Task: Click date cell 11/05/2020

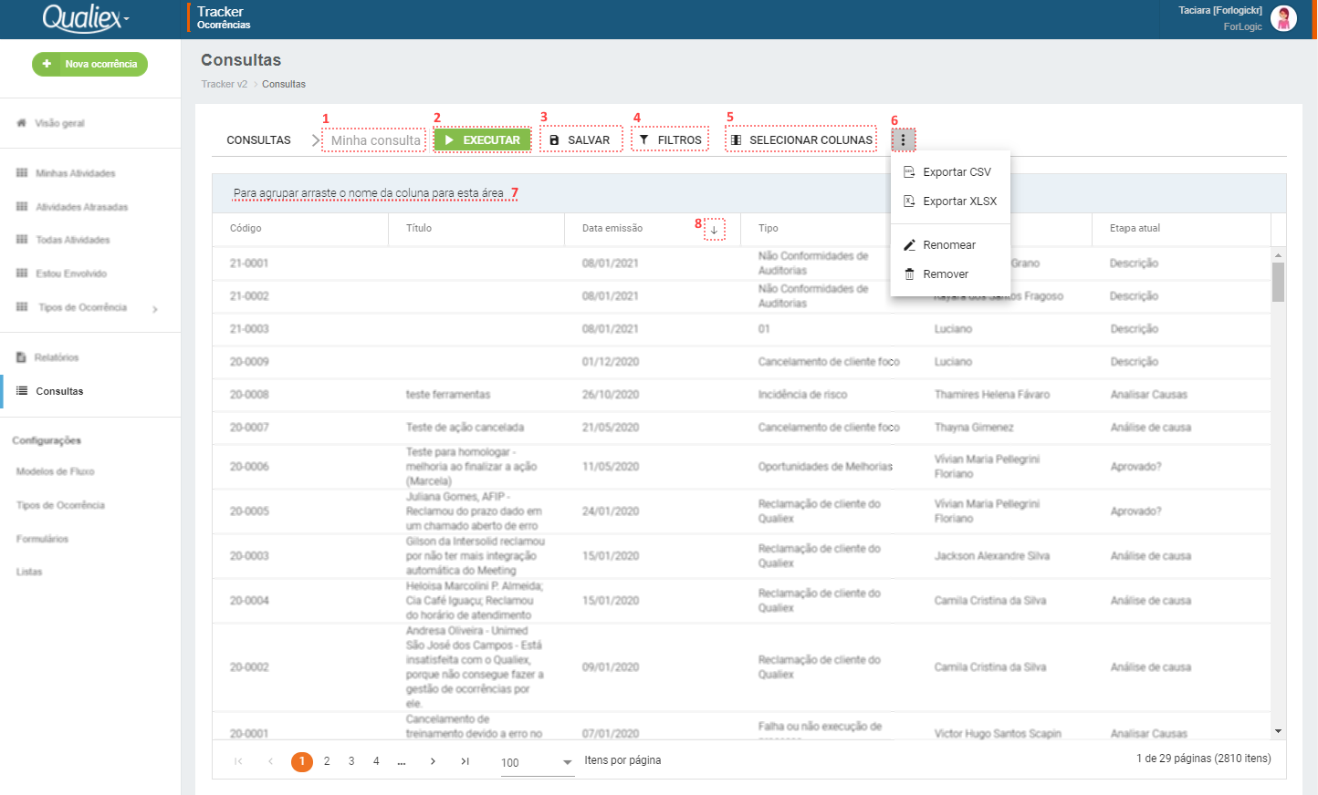Action: point(611,467)
